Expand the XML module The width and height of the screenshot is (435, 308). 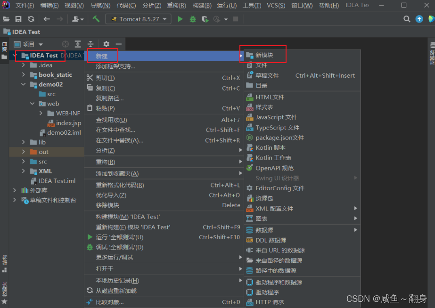pos(24,171)
